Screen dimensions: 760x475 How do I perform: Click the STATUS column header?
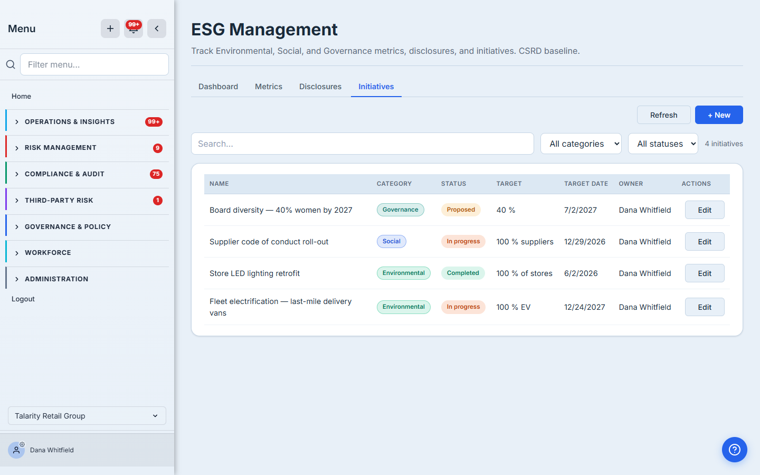pyautogui.click(x=454, y=184)
